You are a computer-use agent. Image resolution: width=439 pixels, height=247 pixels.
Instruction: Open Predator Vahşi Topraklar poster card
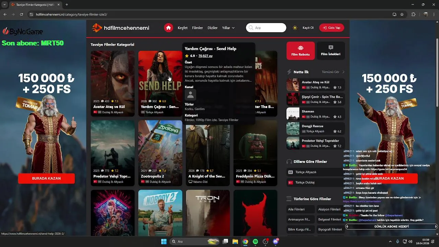click(x=113, y=153)
